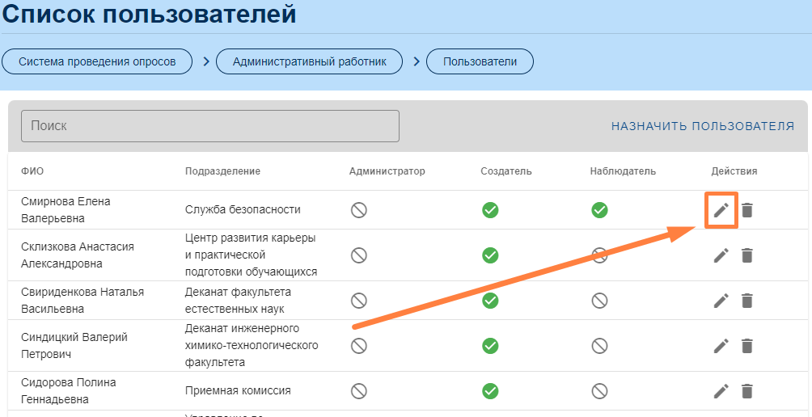
Task: Delete user Склизкова Анастасия Александровна
Action: (747, 255)
